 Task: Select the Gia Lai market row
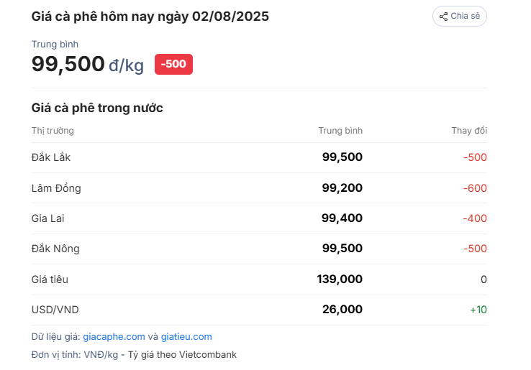[x=259, y=218]
